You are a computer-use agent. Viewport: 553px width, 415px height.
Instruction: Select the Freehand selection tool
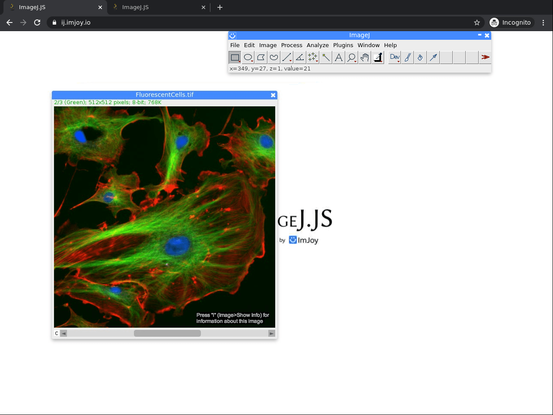coord(273,57)
